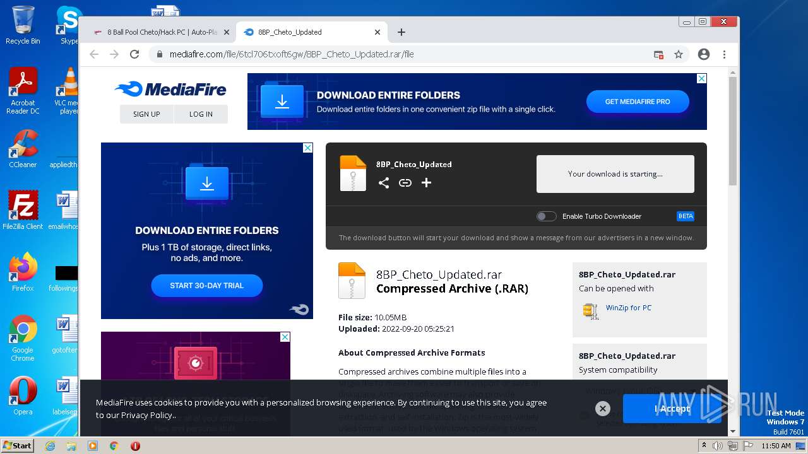Click the About Compressed Archive Formats heading
The width and height of the screenshot is (808, 454).
coord(412,353)
